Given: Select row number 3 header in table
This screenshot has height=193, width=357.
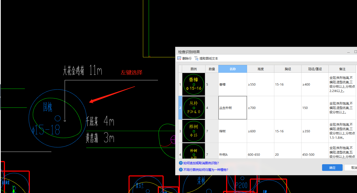Looking at the screenshot, I should pos(180,131).
